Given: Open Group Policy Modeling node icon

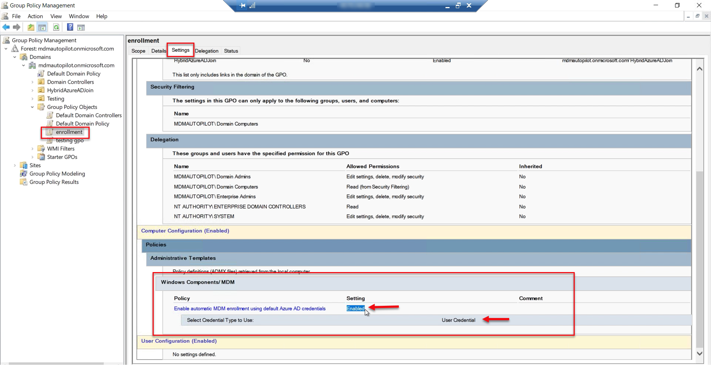Looking at the screenshot, I should (24, 174).
